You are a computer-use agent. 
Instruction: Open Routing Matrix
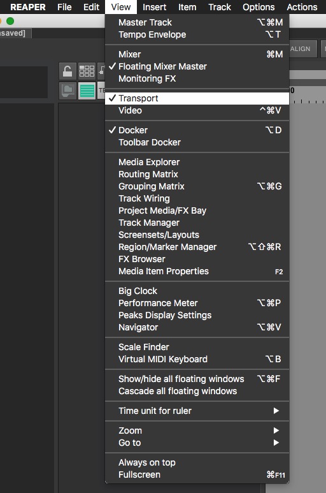(x=197, y=174)
